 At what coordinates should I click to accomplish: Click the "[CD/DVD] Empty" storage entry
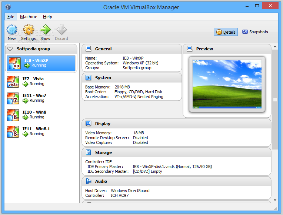[147, 171]
